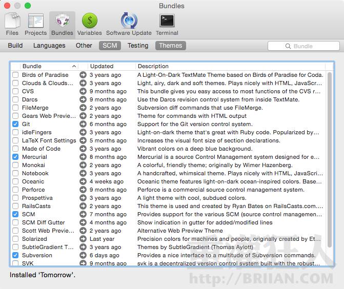Click the arrow icon in idleFingers row
Screen dimensions: 344x289
(83, 132)
